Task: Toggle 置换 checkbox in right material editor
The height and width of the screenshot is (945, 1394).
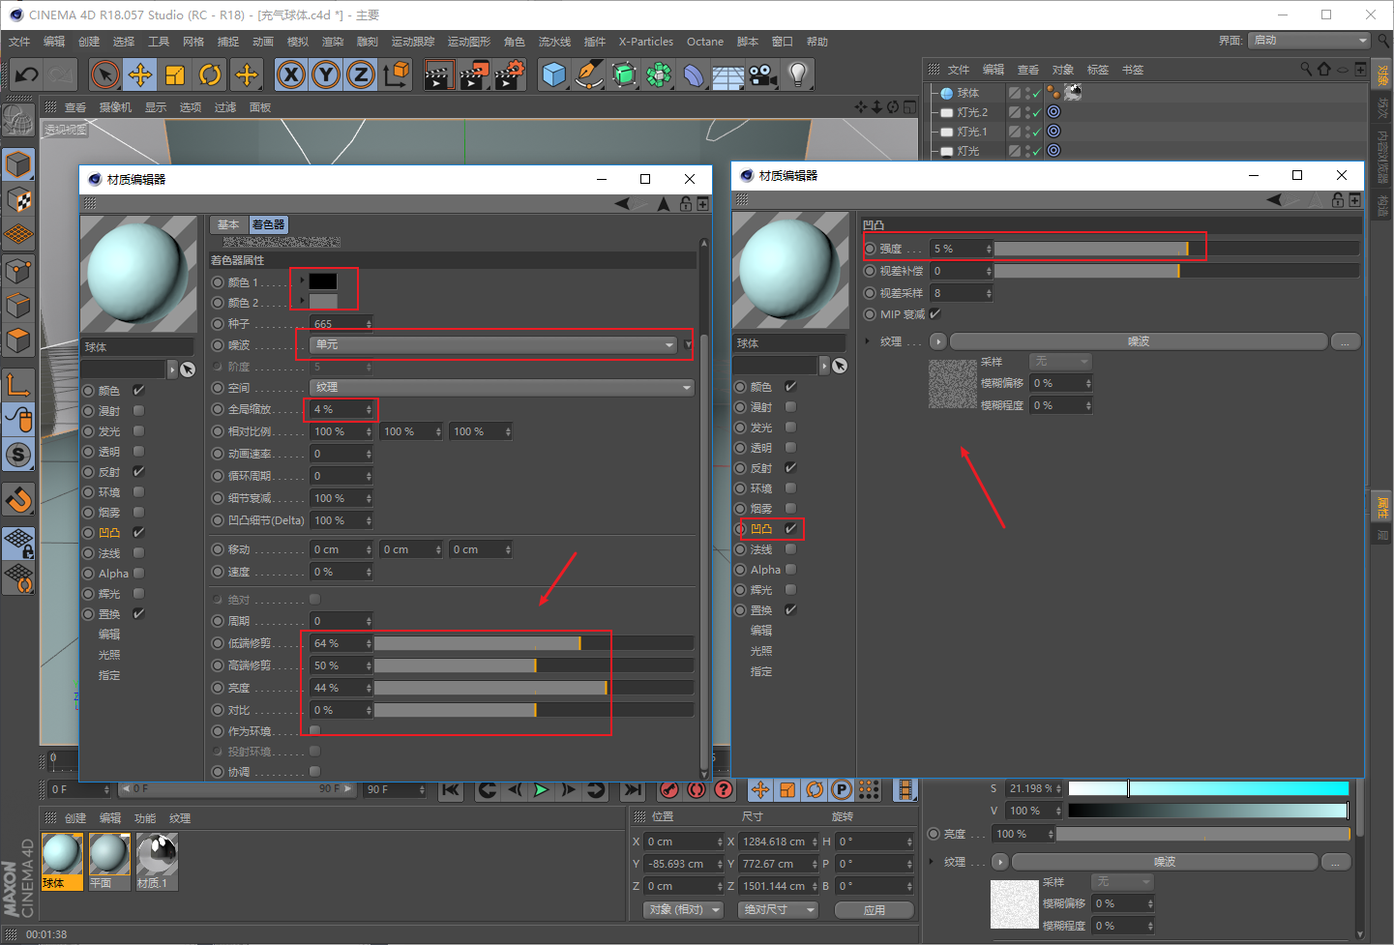Action: click(790, 610)
